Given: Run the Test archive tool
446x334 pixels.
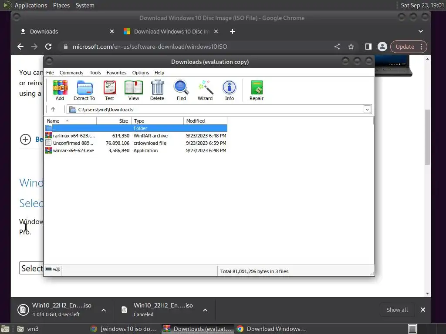Looking at the screenshot, I should pos(109,90).
